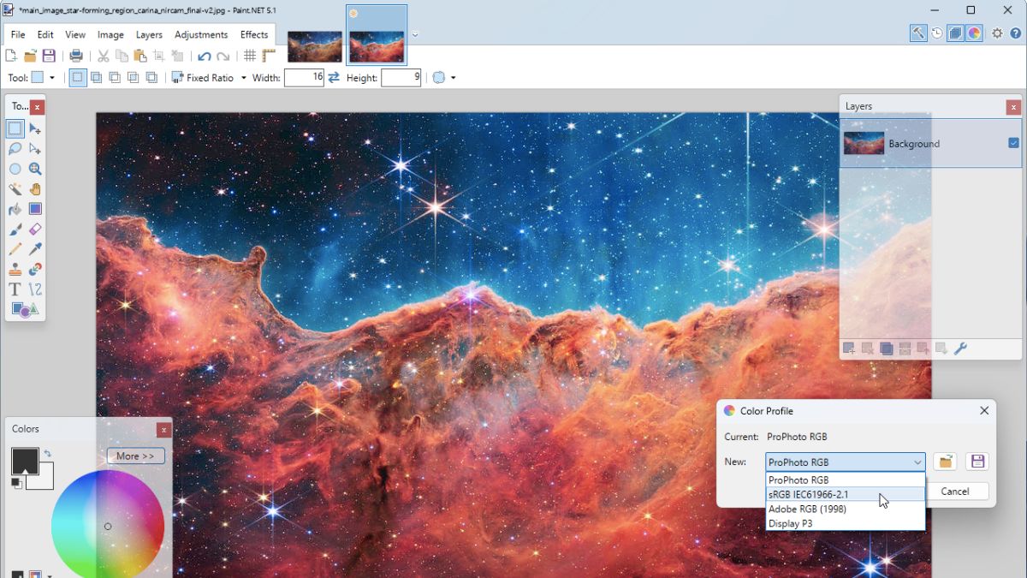The width and height of the screenshot is (1027, 578).
Task: Select the Gradient tool
Action: [35, 209]
